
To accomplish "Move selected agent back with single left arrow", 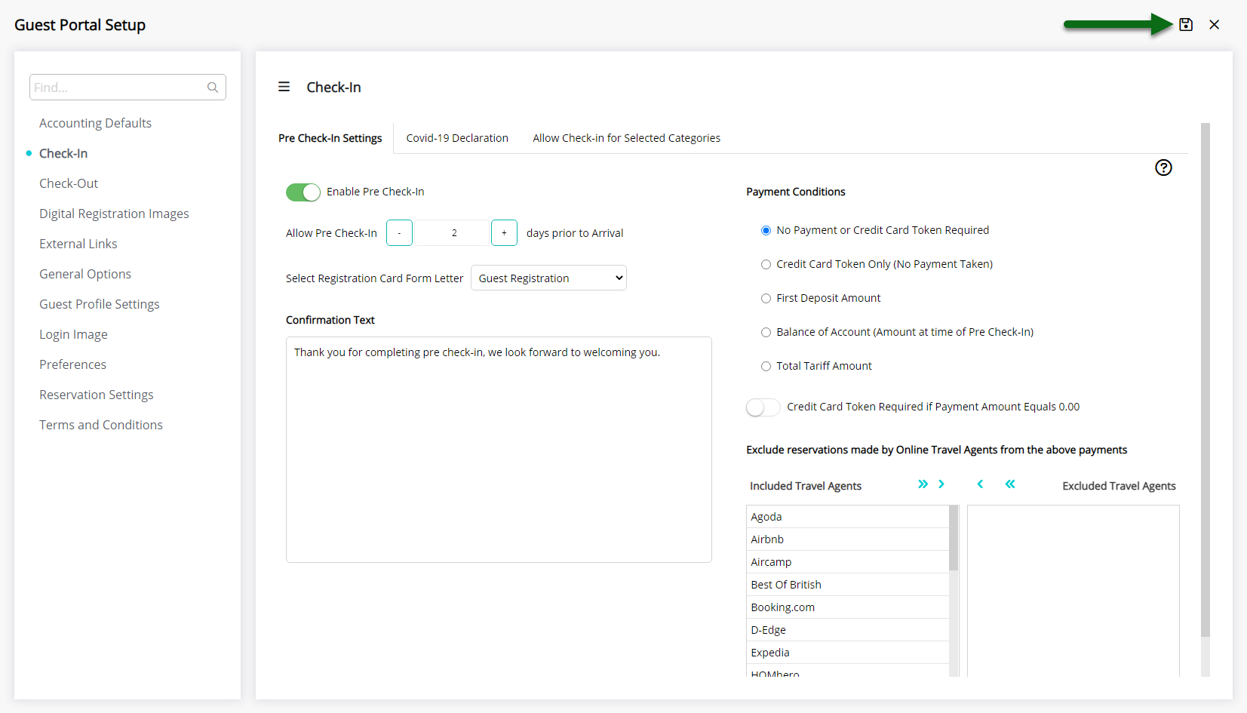I will point(980,484).
